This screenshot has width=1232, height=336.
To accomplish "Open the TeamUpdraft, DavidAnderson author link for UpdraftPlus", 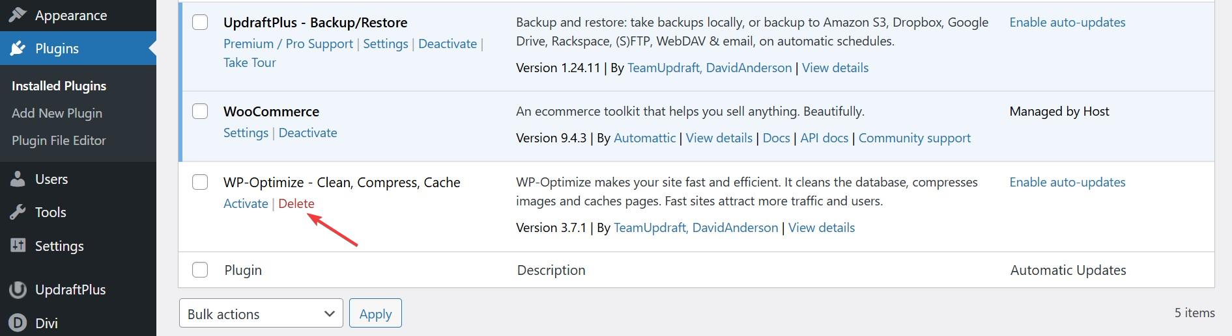I will [x=709, y=68].
